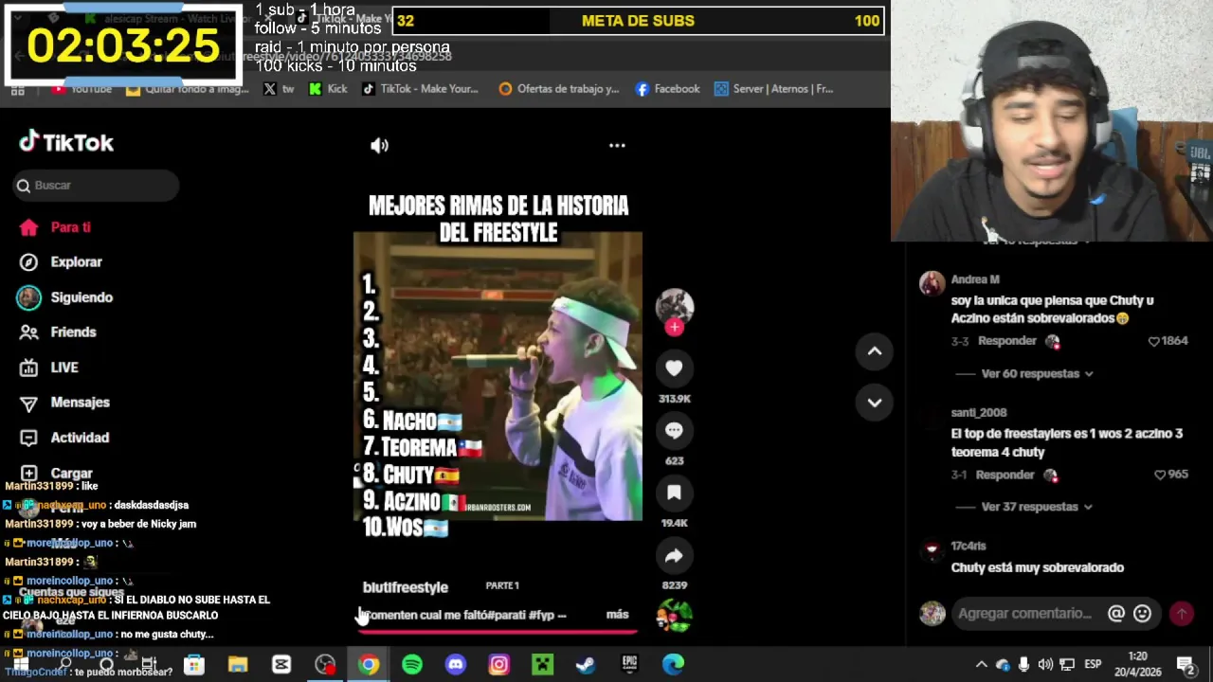Expand 'Ver 37 respuestas' replies

[1037, 507]
